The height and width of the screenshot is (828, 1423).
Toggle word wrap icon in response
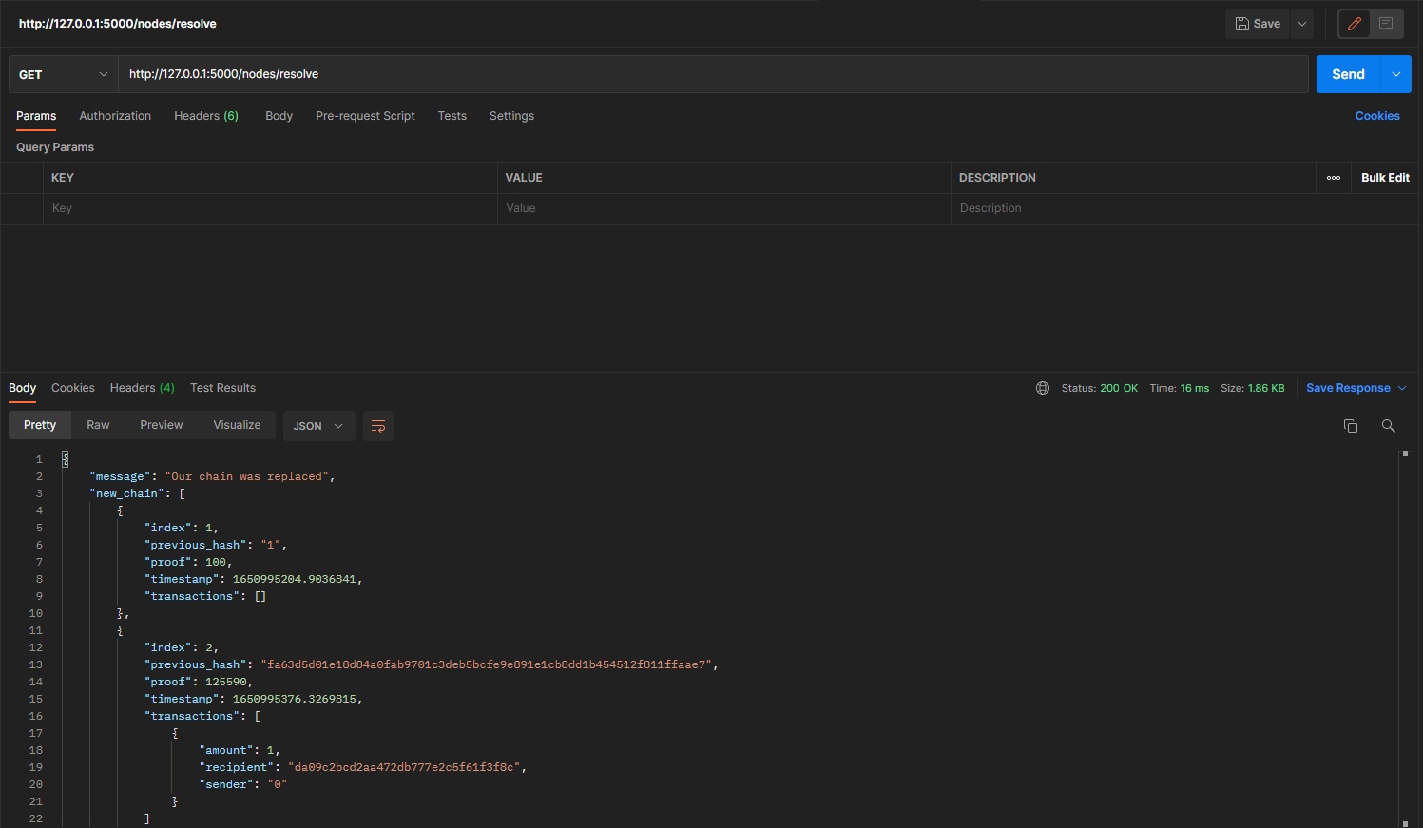click(x=378, y=426)
